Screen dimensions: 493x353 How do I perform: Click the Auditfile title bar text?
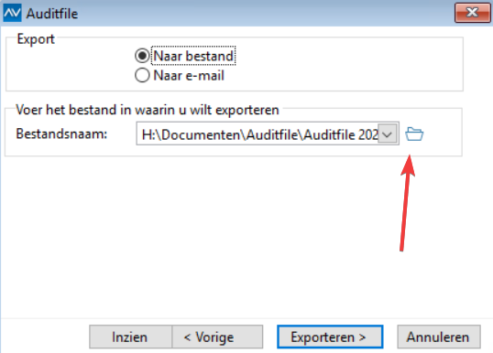pyautogui.click(x=52, y=14)
